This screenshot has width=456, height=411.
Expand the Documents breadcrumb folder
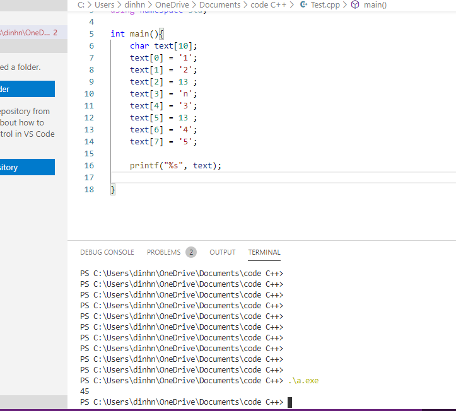(219, 5)
